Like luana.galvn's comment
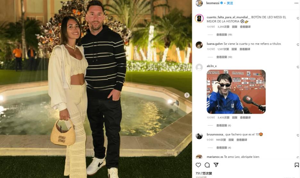Screen dimensions: 300x178 tap(298, 44)
